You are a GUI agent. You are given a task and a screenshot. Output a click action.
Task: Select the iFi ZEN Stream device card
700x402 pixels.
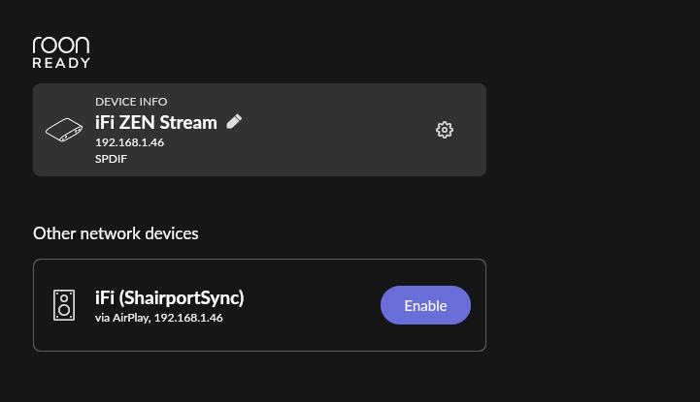pyautogui.click(x=259, y=130)
